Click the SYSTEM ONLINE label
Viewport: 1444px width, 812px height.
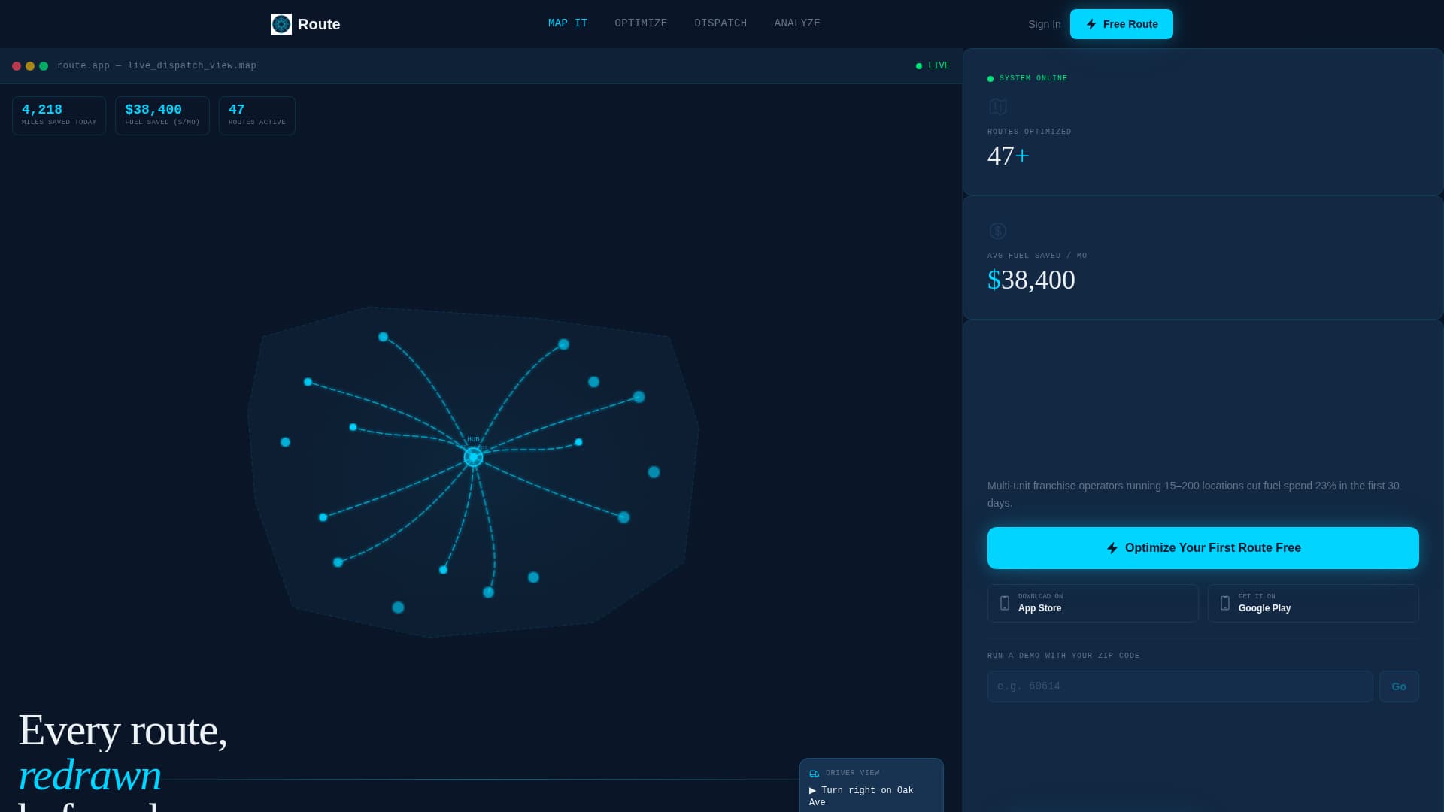1033,78
